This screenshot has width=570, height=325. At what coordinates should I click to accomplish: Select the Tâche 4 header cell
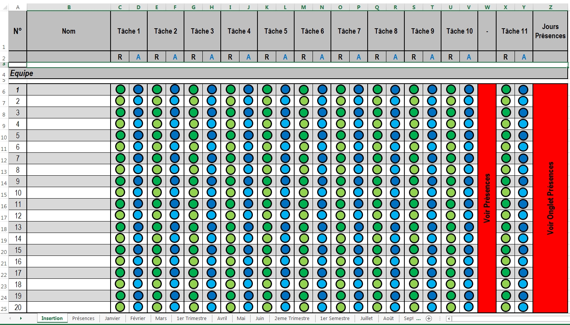coord(239,31)
